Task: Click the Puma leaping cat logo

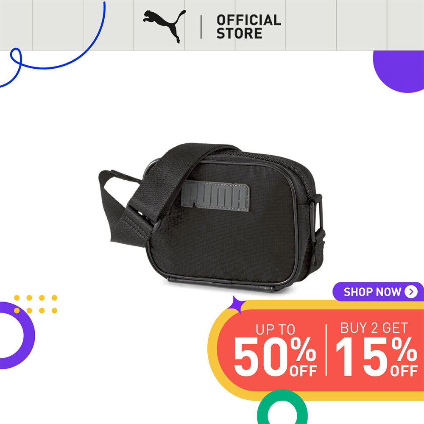Action: [x=165, y=26]
